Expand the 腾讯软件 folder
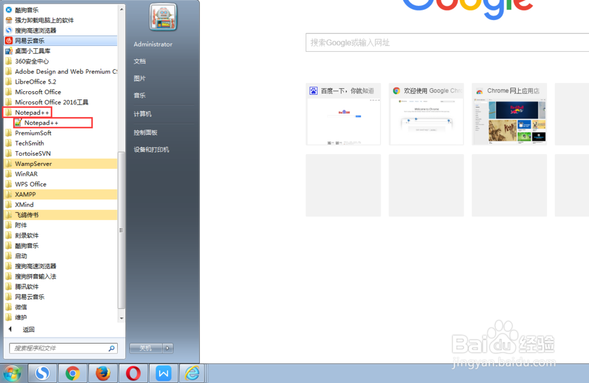Image resolution: width=589 pixels, height=383 pixels. [60, 287]
